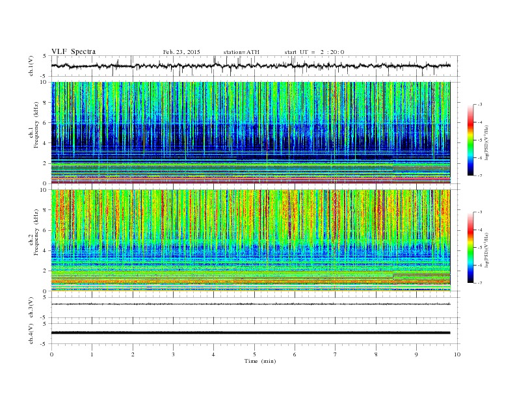Click the "-5" tick on ch.2 colorbar
The width and height of the screenshot is (515, 398).
pyautogui.click(x=480, y=248)
